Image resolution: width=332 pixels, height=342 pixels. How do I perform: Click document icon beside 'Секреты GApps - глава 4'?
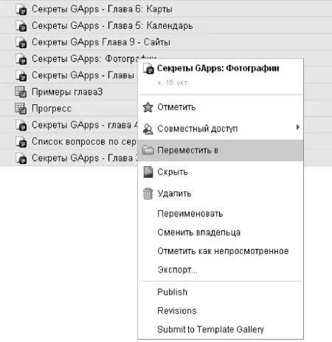21,125
